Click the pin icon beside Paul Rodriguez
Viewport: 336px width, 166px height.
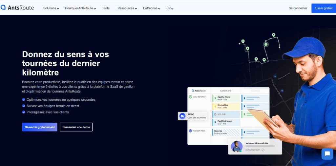click(215, 122)
